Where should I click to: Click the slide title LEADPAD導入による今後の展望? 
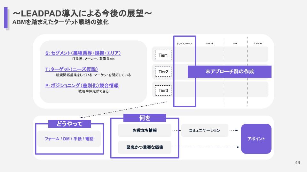pyautogui.click(x=82, y=13)
